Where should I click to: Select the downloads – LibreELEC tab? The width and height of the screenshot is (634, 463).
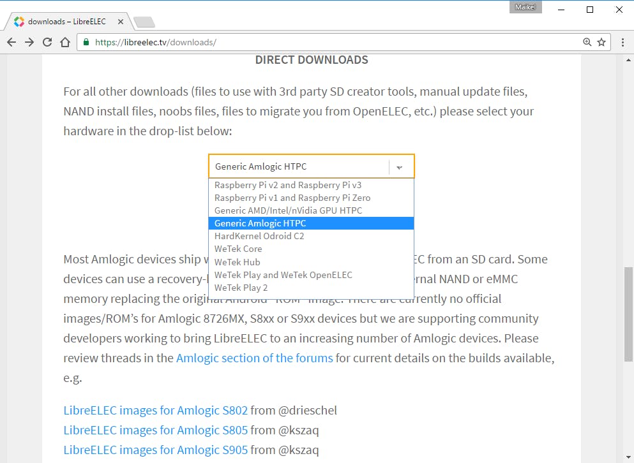tap(66, 22)
